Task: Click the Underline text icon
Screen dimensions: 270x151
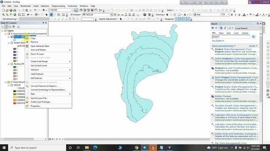Action: coord(239,15)
